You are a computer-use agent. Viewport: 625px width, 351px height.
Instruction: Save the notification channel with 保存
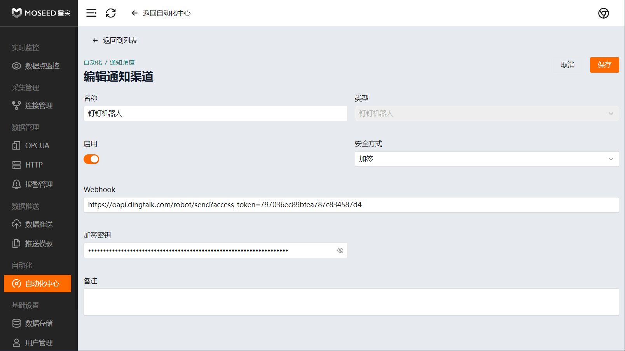(x=604, y=65)
